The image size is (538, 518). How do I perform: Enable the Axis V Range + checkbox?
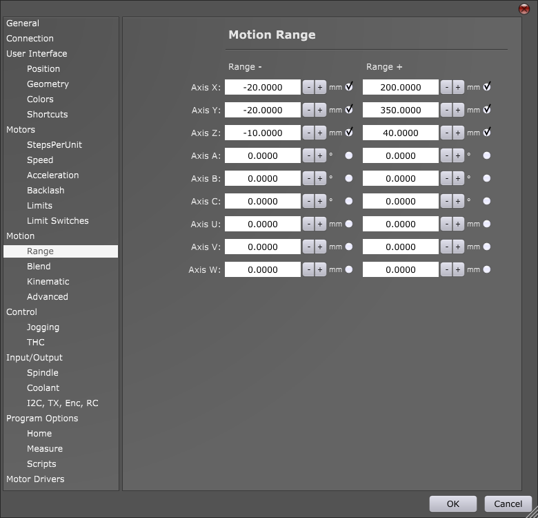point(487,247)
